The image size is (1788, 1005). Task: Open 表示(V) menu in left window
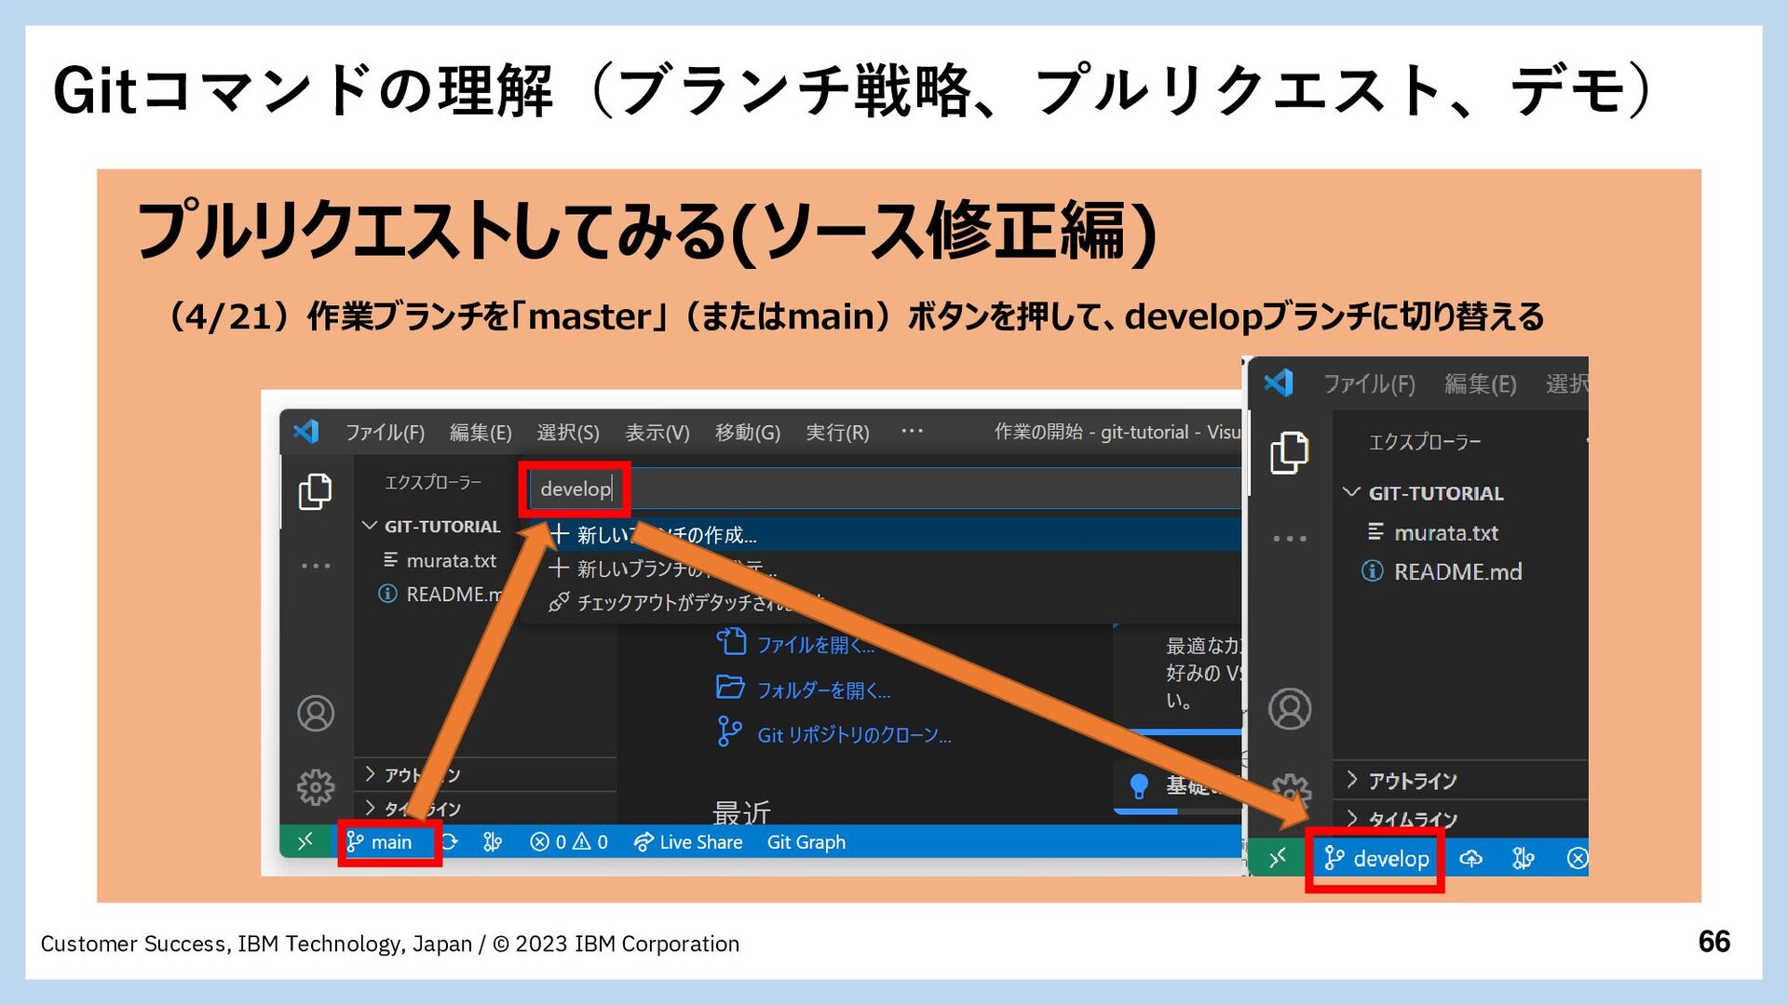coord(657,433)
